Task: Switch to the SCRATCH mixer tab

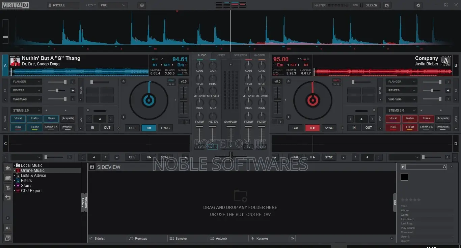Action: pos(240,55)
